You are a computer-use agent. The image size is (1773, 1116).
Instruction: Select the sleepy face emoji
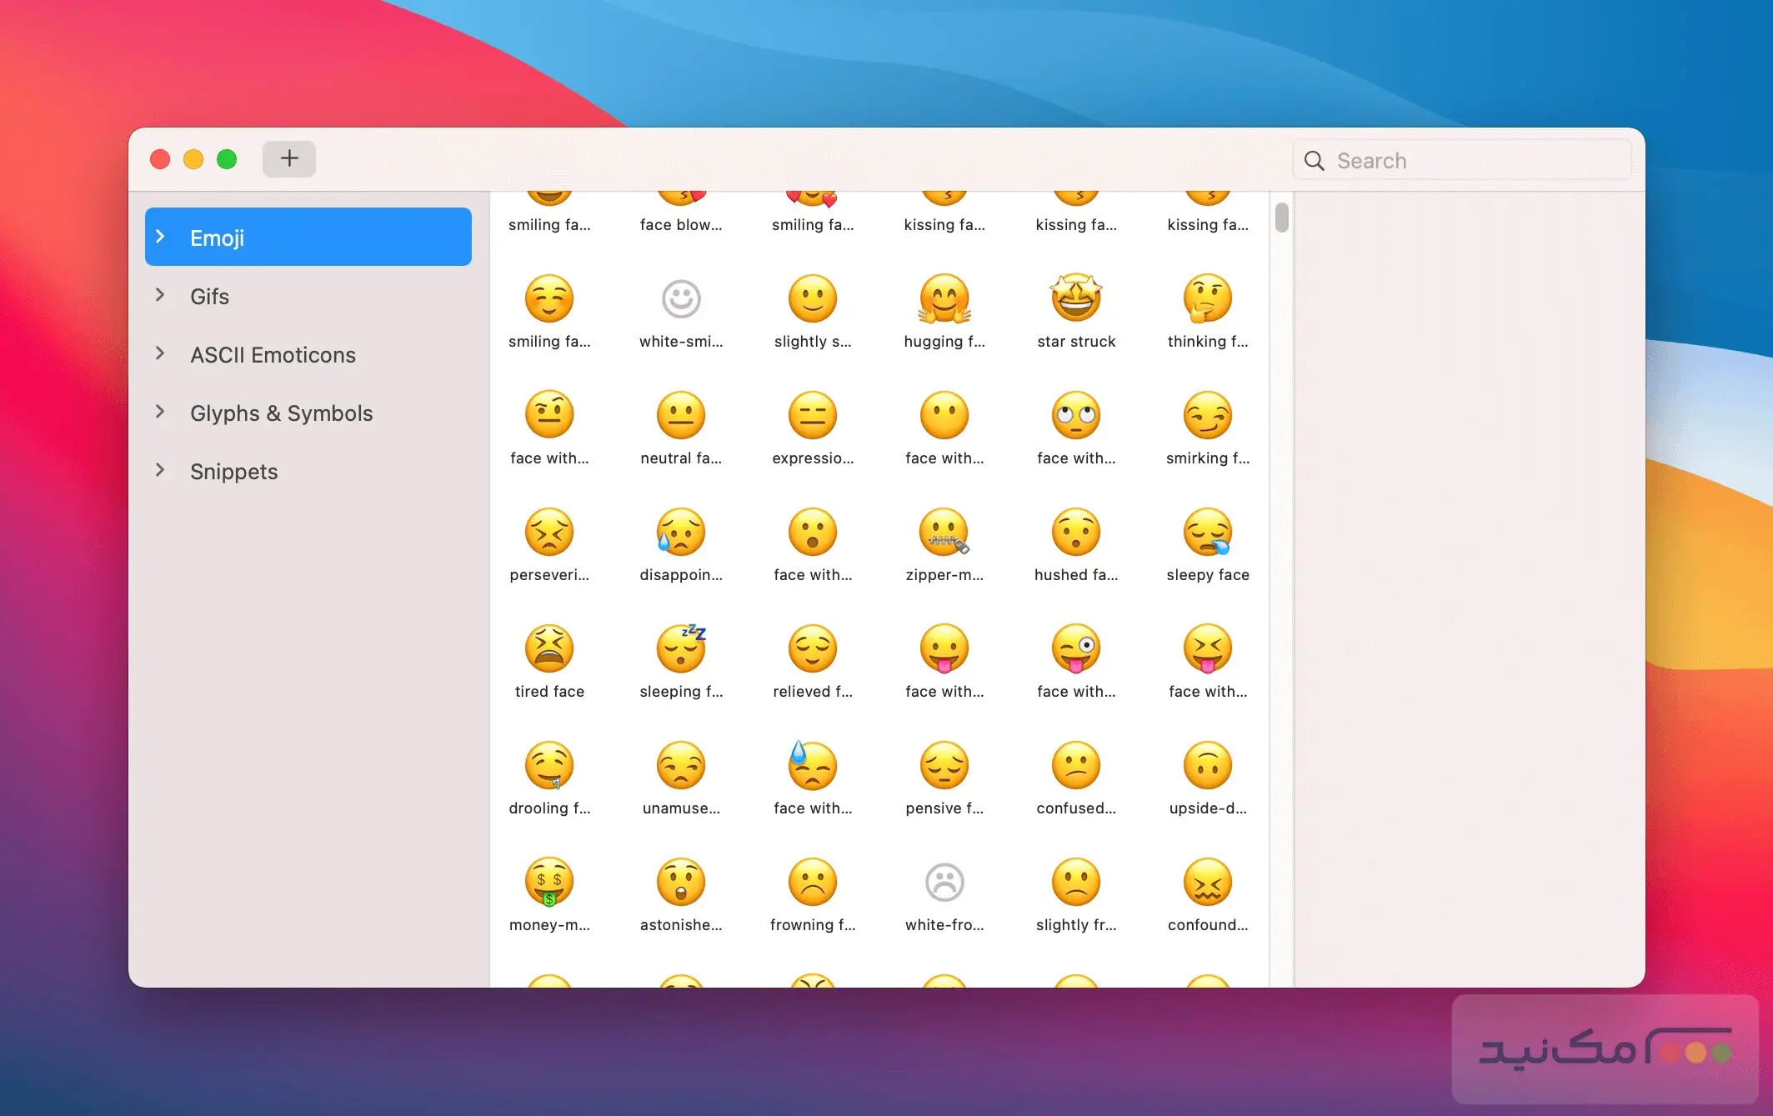1207,532
